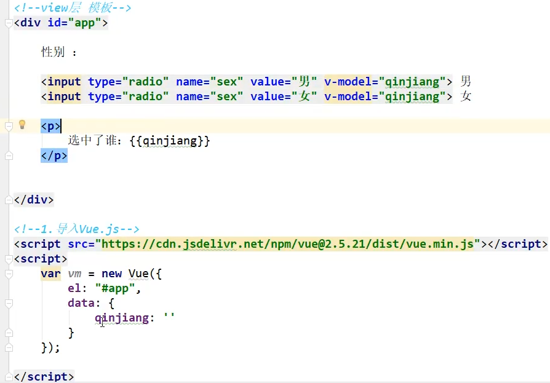Click the closing </div> tag
Image resolution: width=550 pixels, height=383 pixels.
(34, 200)
